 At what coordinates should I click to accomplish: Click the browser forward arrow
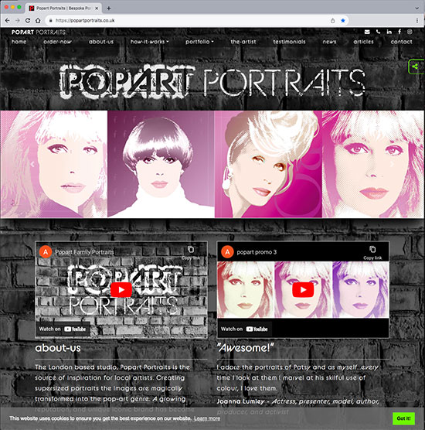18,21
